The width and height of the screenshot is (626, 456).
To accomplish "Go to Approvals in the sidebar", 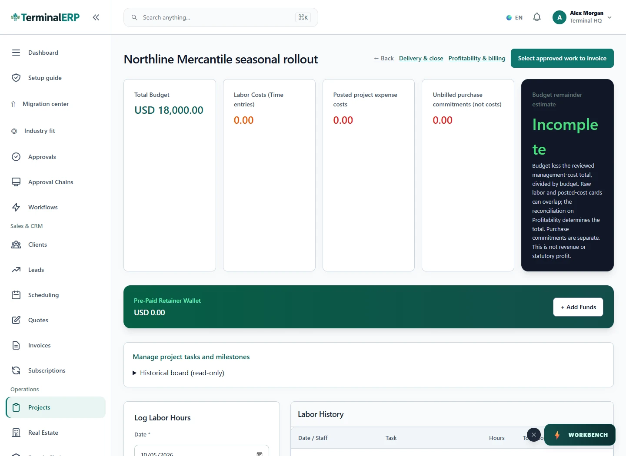I will tap(56, 157).
